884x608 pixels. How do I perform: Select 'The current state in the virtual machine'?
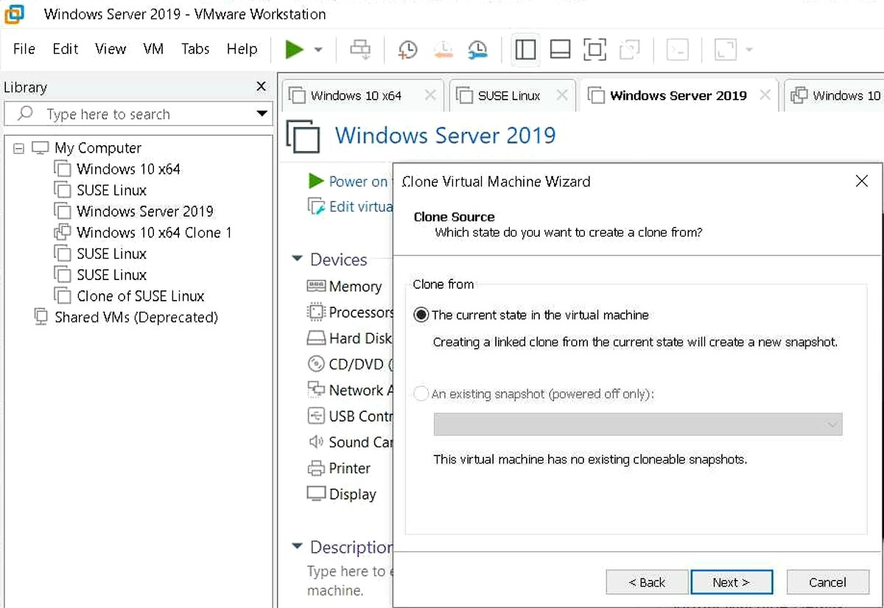pyautogui.click(x=421, y=315)
